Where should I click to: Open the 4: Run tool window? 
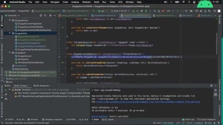tap(84, 119)
